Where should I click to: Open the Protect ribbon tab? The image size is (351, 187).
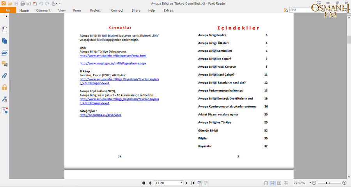click(96, 10)
